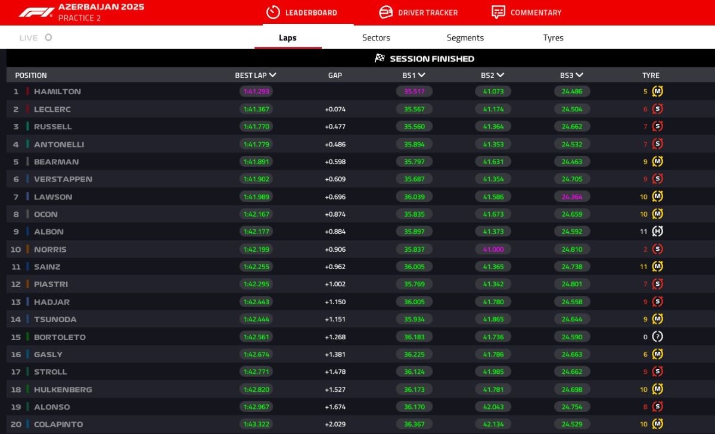Click NORRIS's purple 41.000 sector time

493,249
